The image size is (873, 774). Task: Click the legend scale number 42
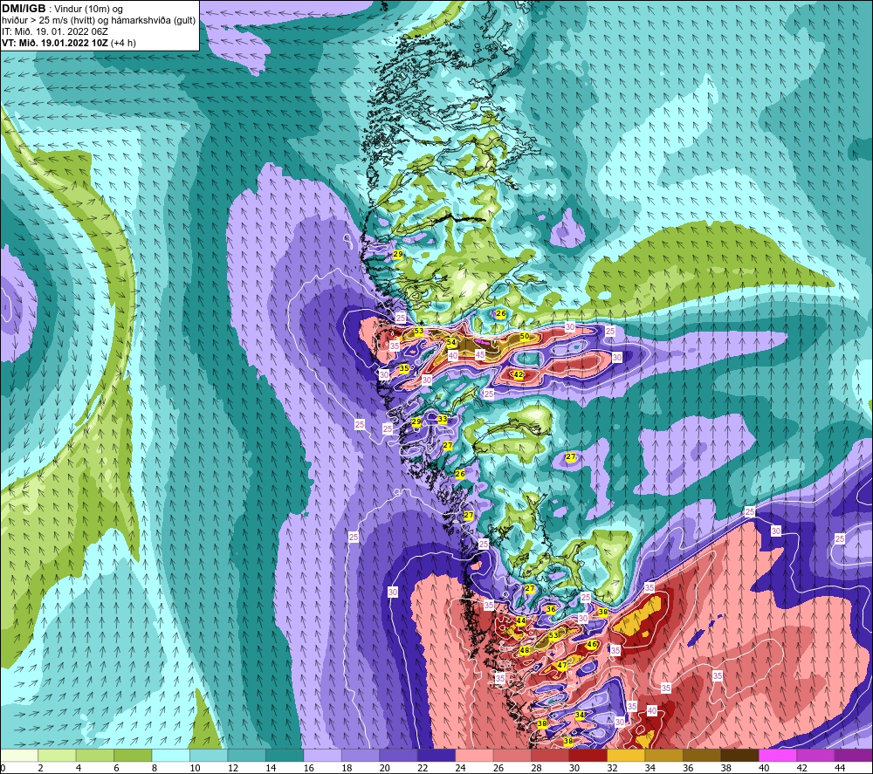click(801, 769)
